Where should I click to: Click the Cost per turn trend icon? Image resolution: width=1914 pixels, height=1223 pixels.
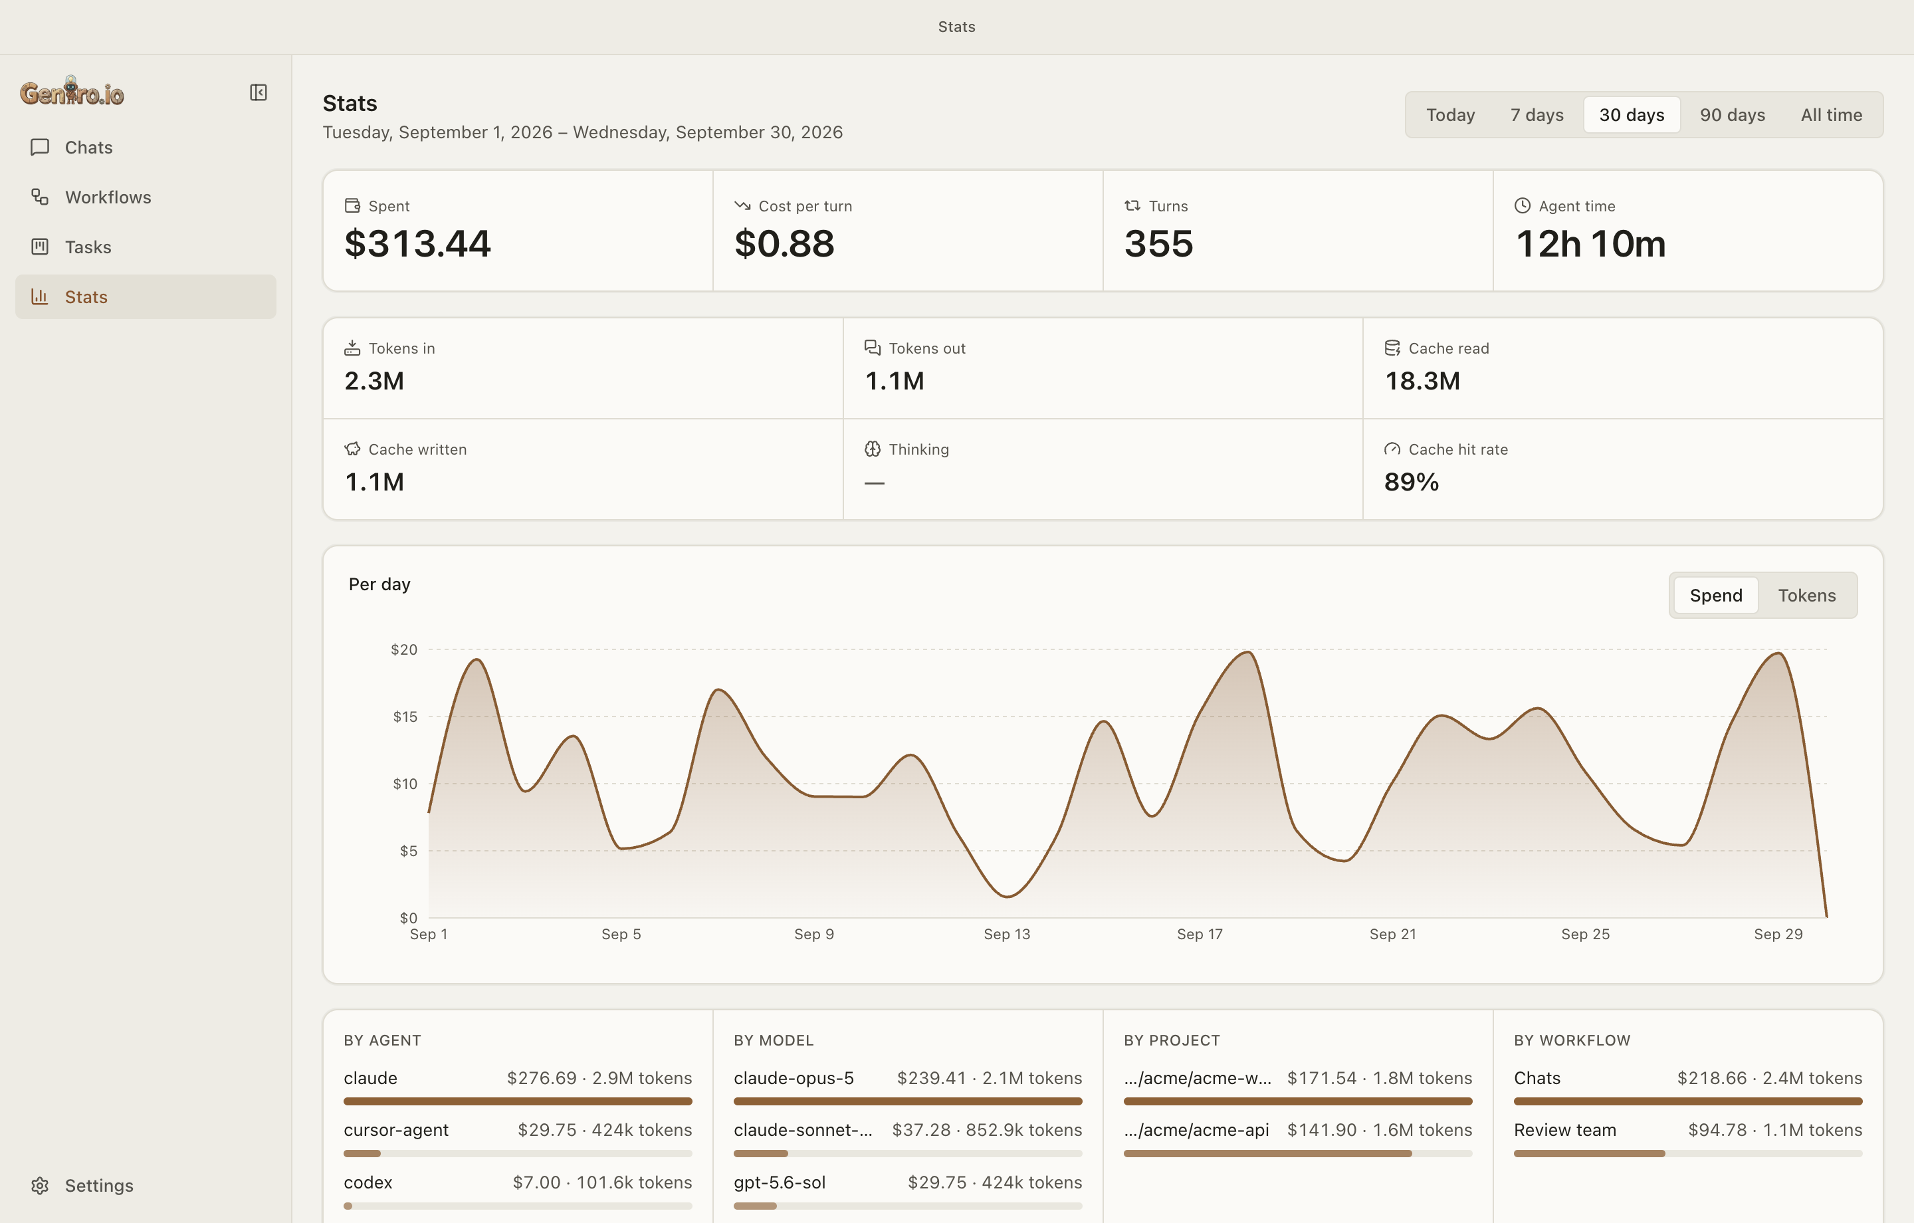point(742,206)
